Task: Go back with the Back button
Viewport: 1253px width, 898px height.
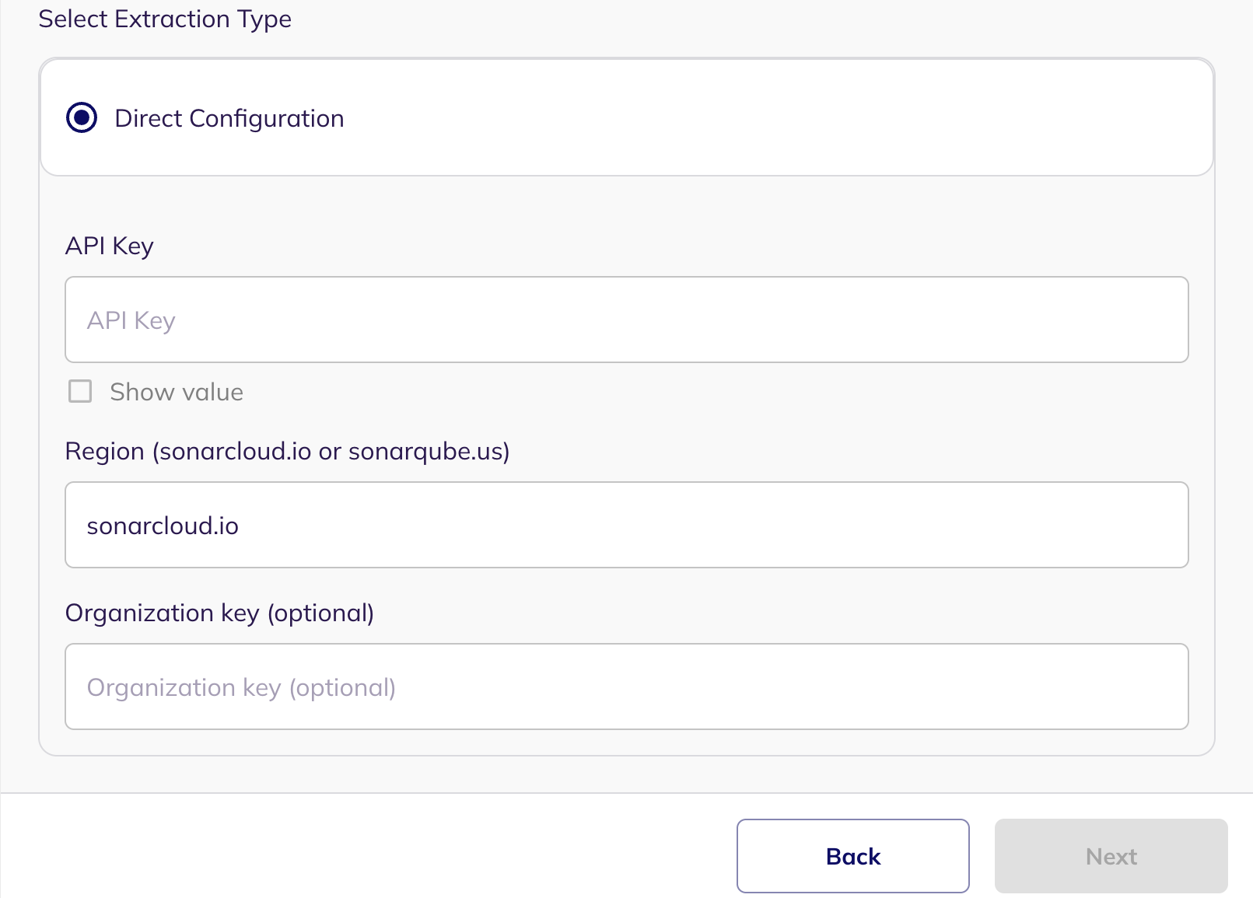Action: pos(853,856)
